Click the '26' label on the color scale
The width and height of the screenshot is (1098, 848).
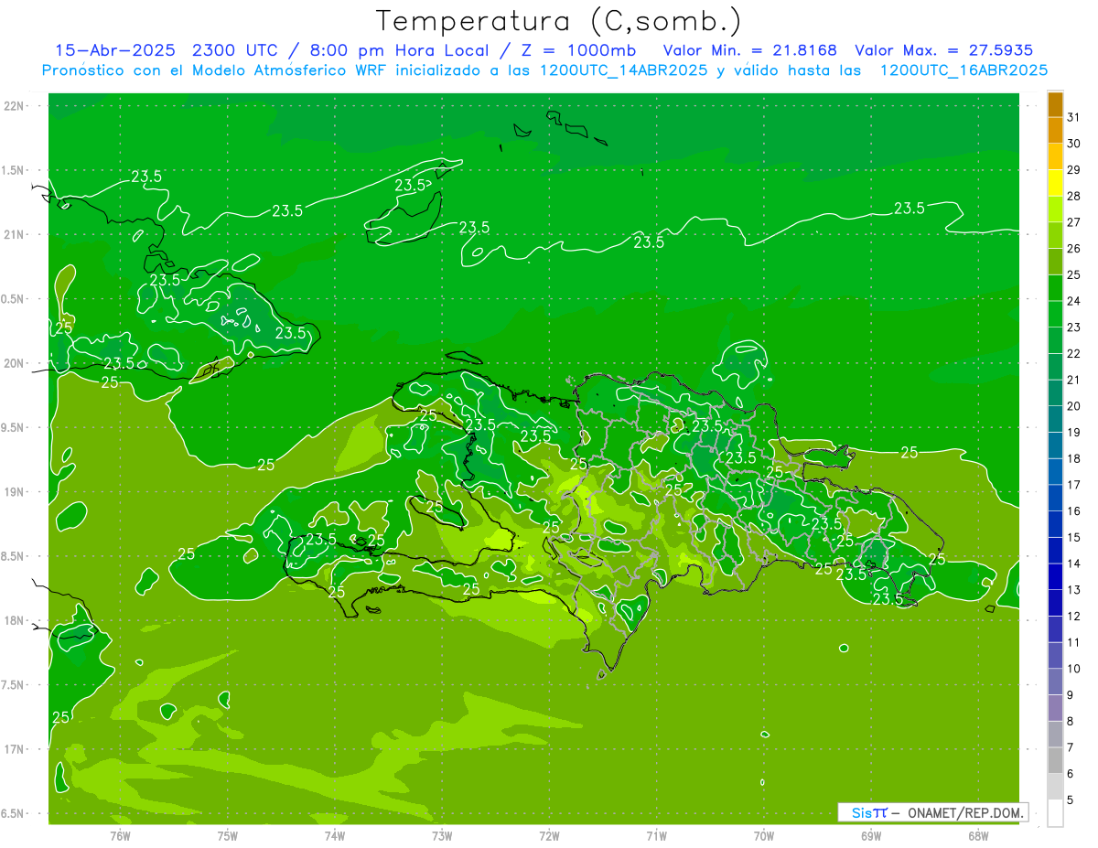1073,248
